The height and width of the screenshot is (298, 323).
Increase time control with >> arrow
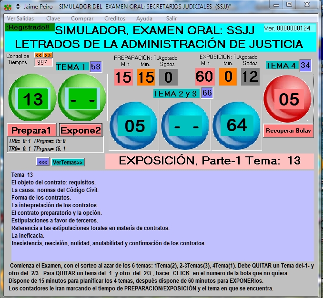pos(47,55)
